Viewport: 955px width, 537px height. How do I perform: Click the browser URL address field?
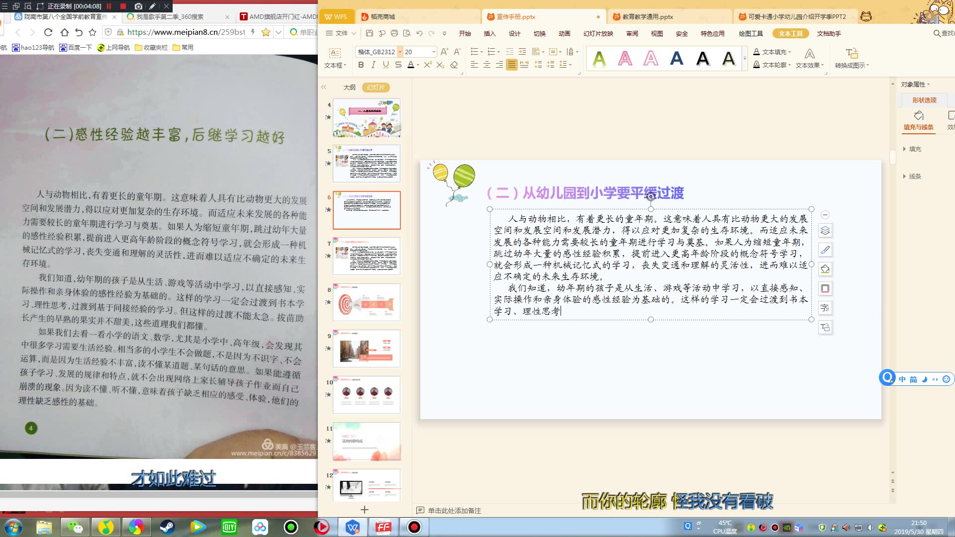point(185,32)
